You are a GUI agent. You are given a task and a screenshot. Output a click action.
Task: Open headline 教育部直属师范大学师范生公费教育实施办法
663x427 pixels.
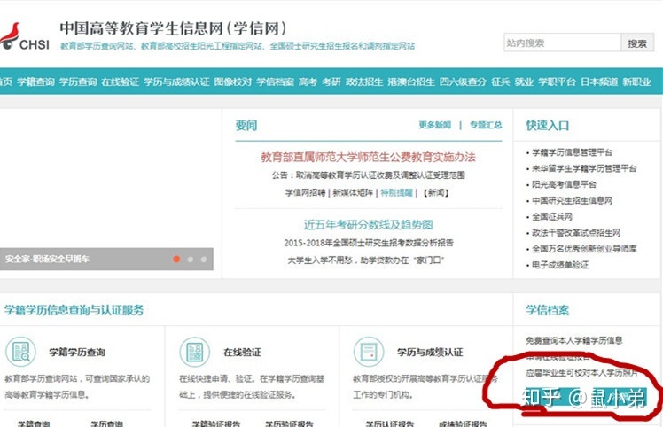click(369, 157)
